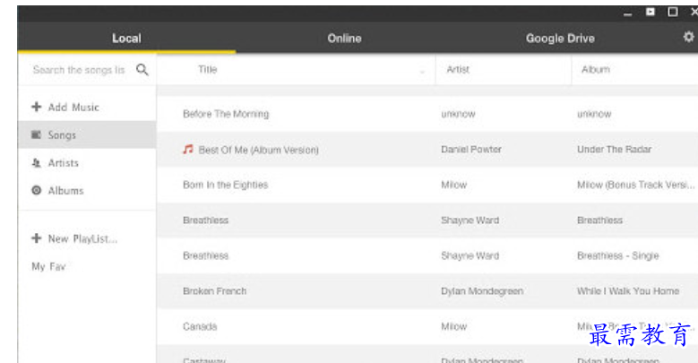
Task: Sort by the Album column header
Action: point(596,70)
